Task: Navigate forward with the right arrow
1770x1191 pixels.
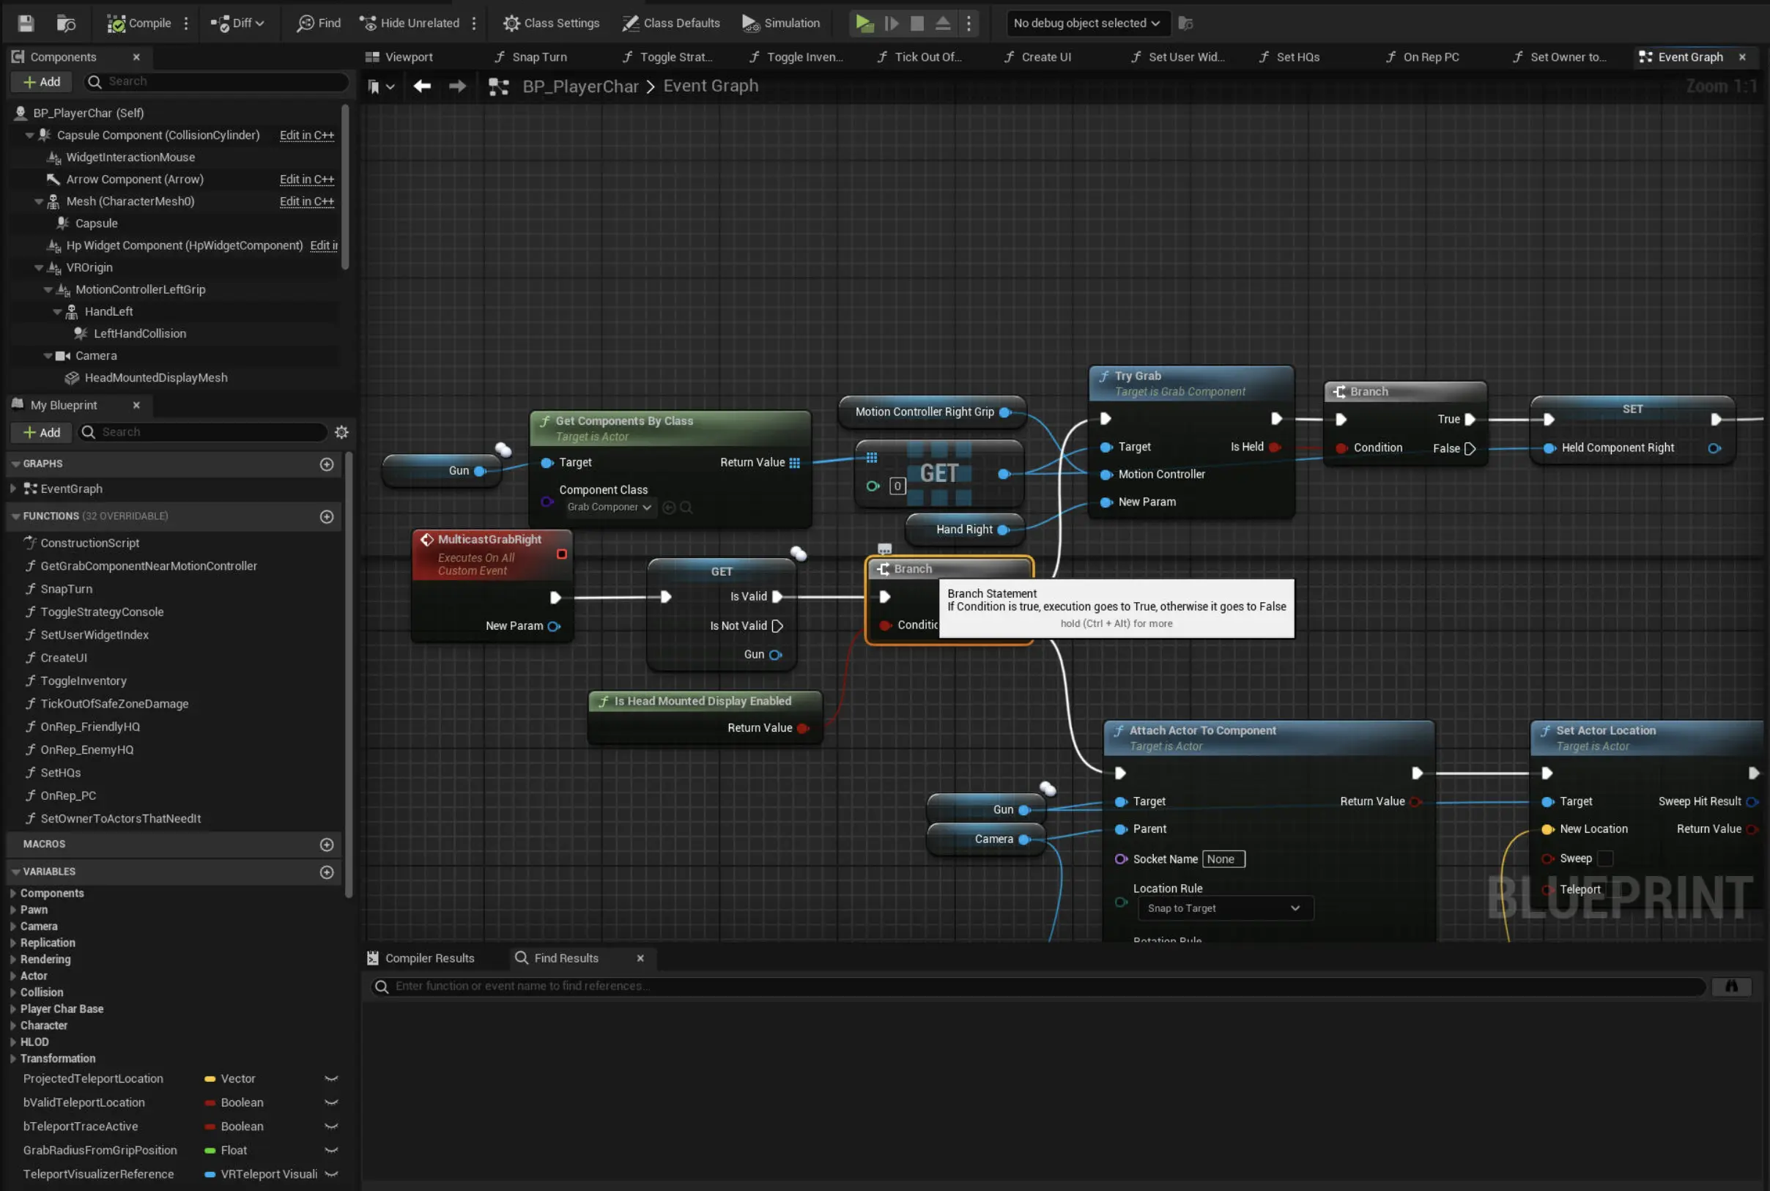Action: pos(457,86)
